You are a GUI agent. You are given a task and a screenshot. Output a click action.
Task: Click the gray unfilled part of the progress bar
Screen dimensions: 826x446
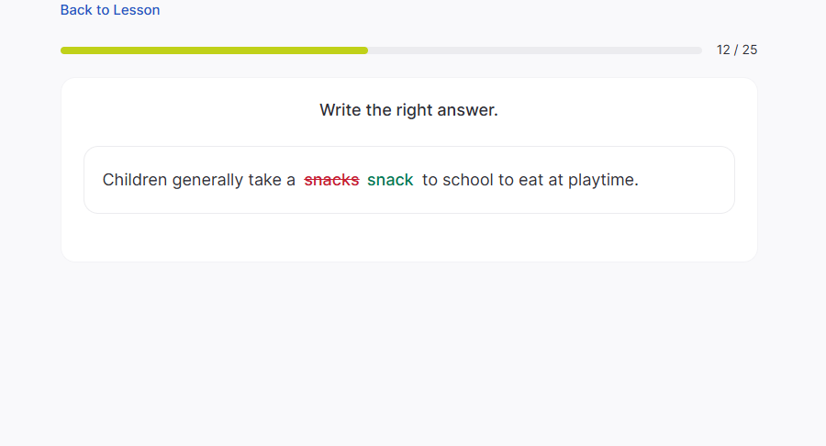coord(534,50)
